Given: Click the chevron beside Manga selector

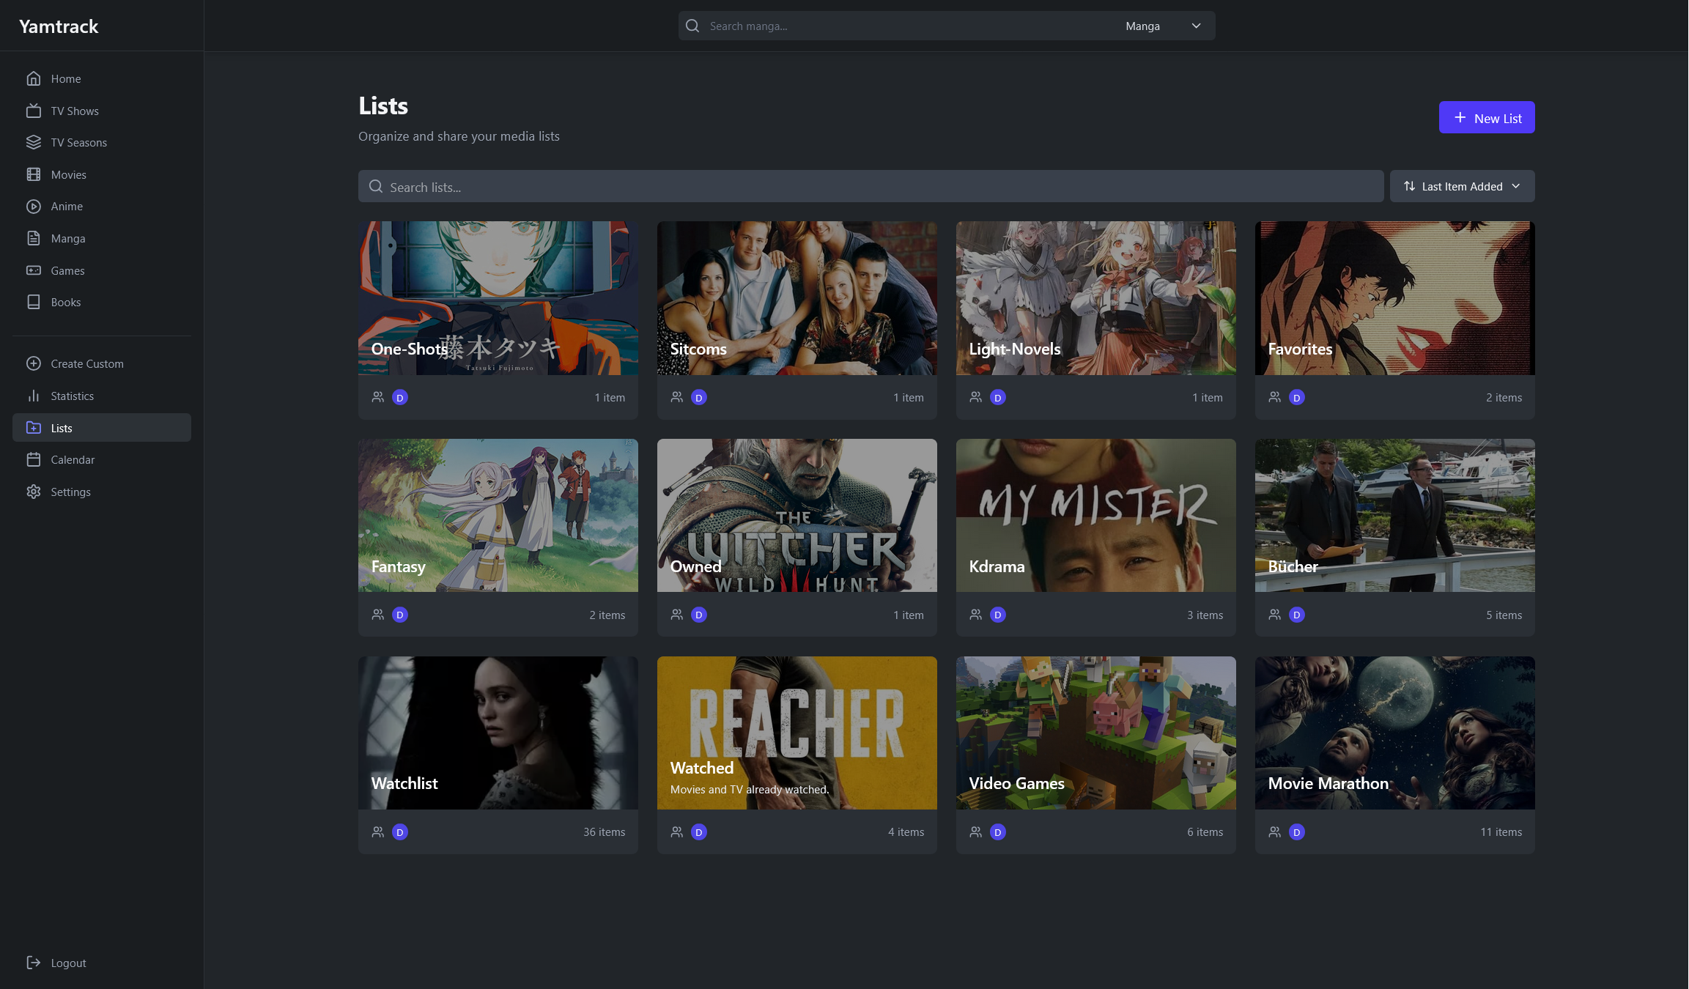Looking at the screenshot, I should point(1196,26).
